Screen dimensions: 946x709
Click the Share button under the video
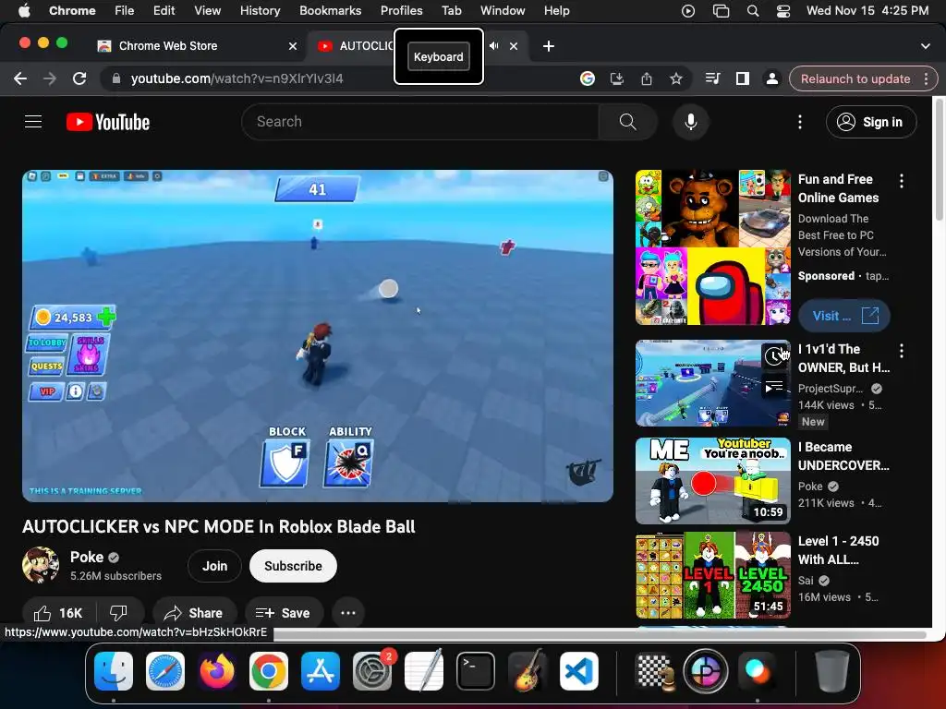coord(193,613)
